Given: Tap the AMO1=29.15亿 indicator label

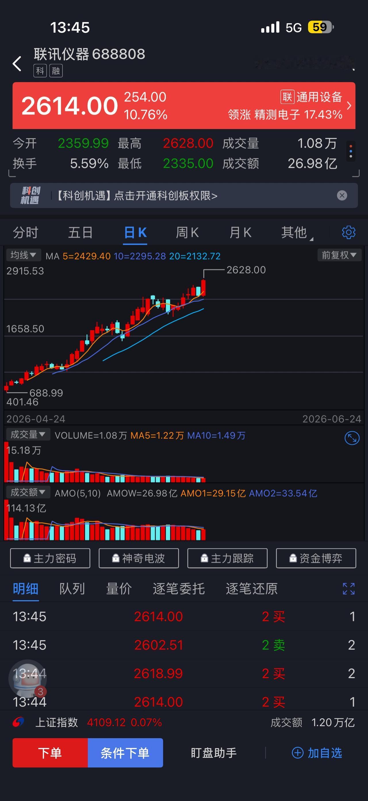Looking at the screenshot, I should tap(213, 493).
